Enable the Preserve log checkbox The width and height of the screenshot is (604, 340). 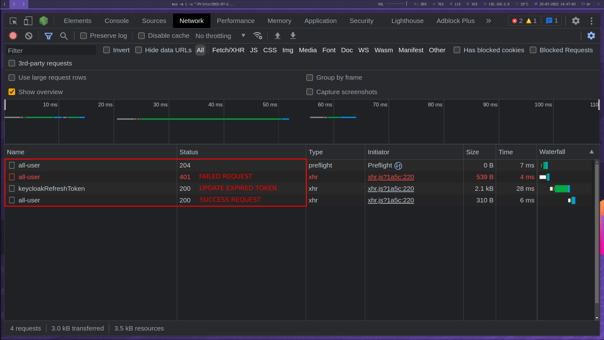(84, 36)
